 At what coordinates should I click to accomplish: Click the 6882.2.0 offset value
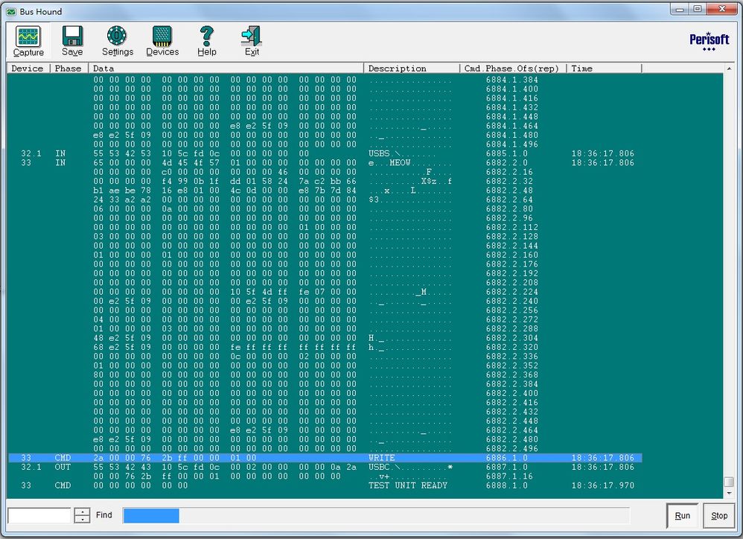click(x=506, y=162)
